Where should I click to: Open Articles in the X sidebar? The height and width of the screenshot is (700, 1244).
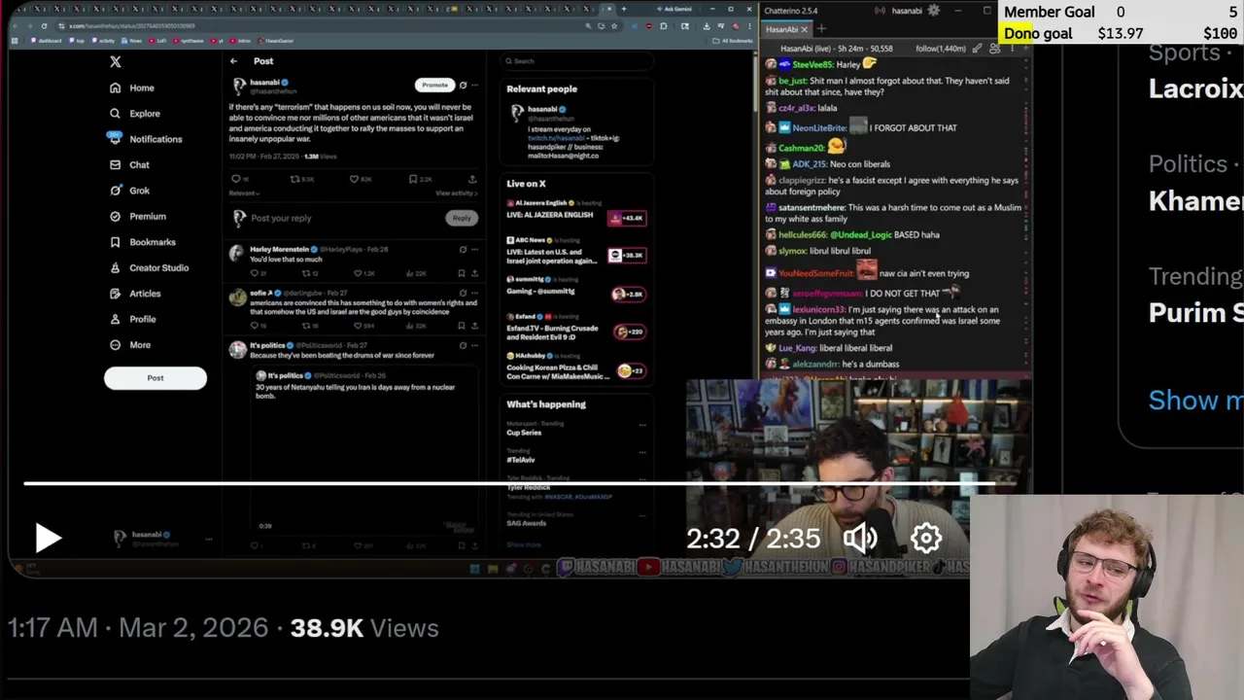[135, 294]
